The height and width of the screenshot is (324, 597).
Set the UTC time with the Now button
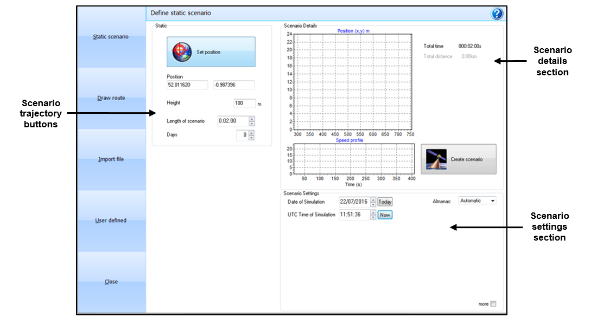pyautogui.click(x=385, y=215)
